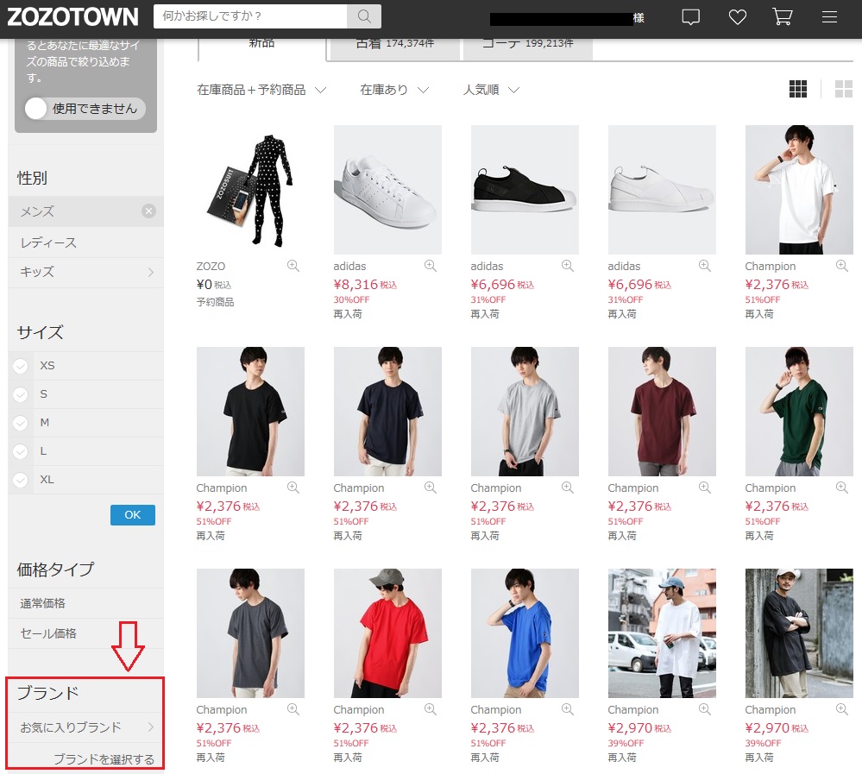The height and width of the screenshot is (774, 862).
Task: Click magnifier icon for white adidas slip-on
Action: tap(705, 266)
